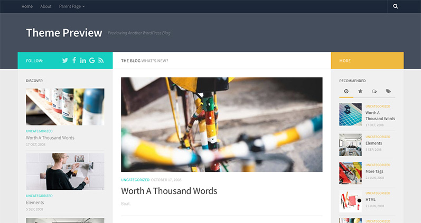Image resolution: width=421 pixels, height=223 pixels.
Task: Open the LinkedIn follow icon
Action: click(x=83, y=61)
